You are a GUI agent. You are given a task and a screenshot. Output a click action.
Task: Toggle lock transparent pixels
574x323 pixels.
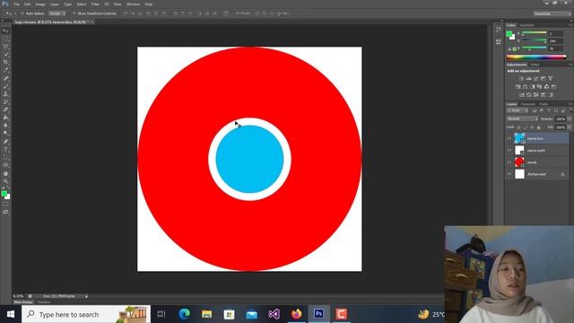[x=518, y=127]
